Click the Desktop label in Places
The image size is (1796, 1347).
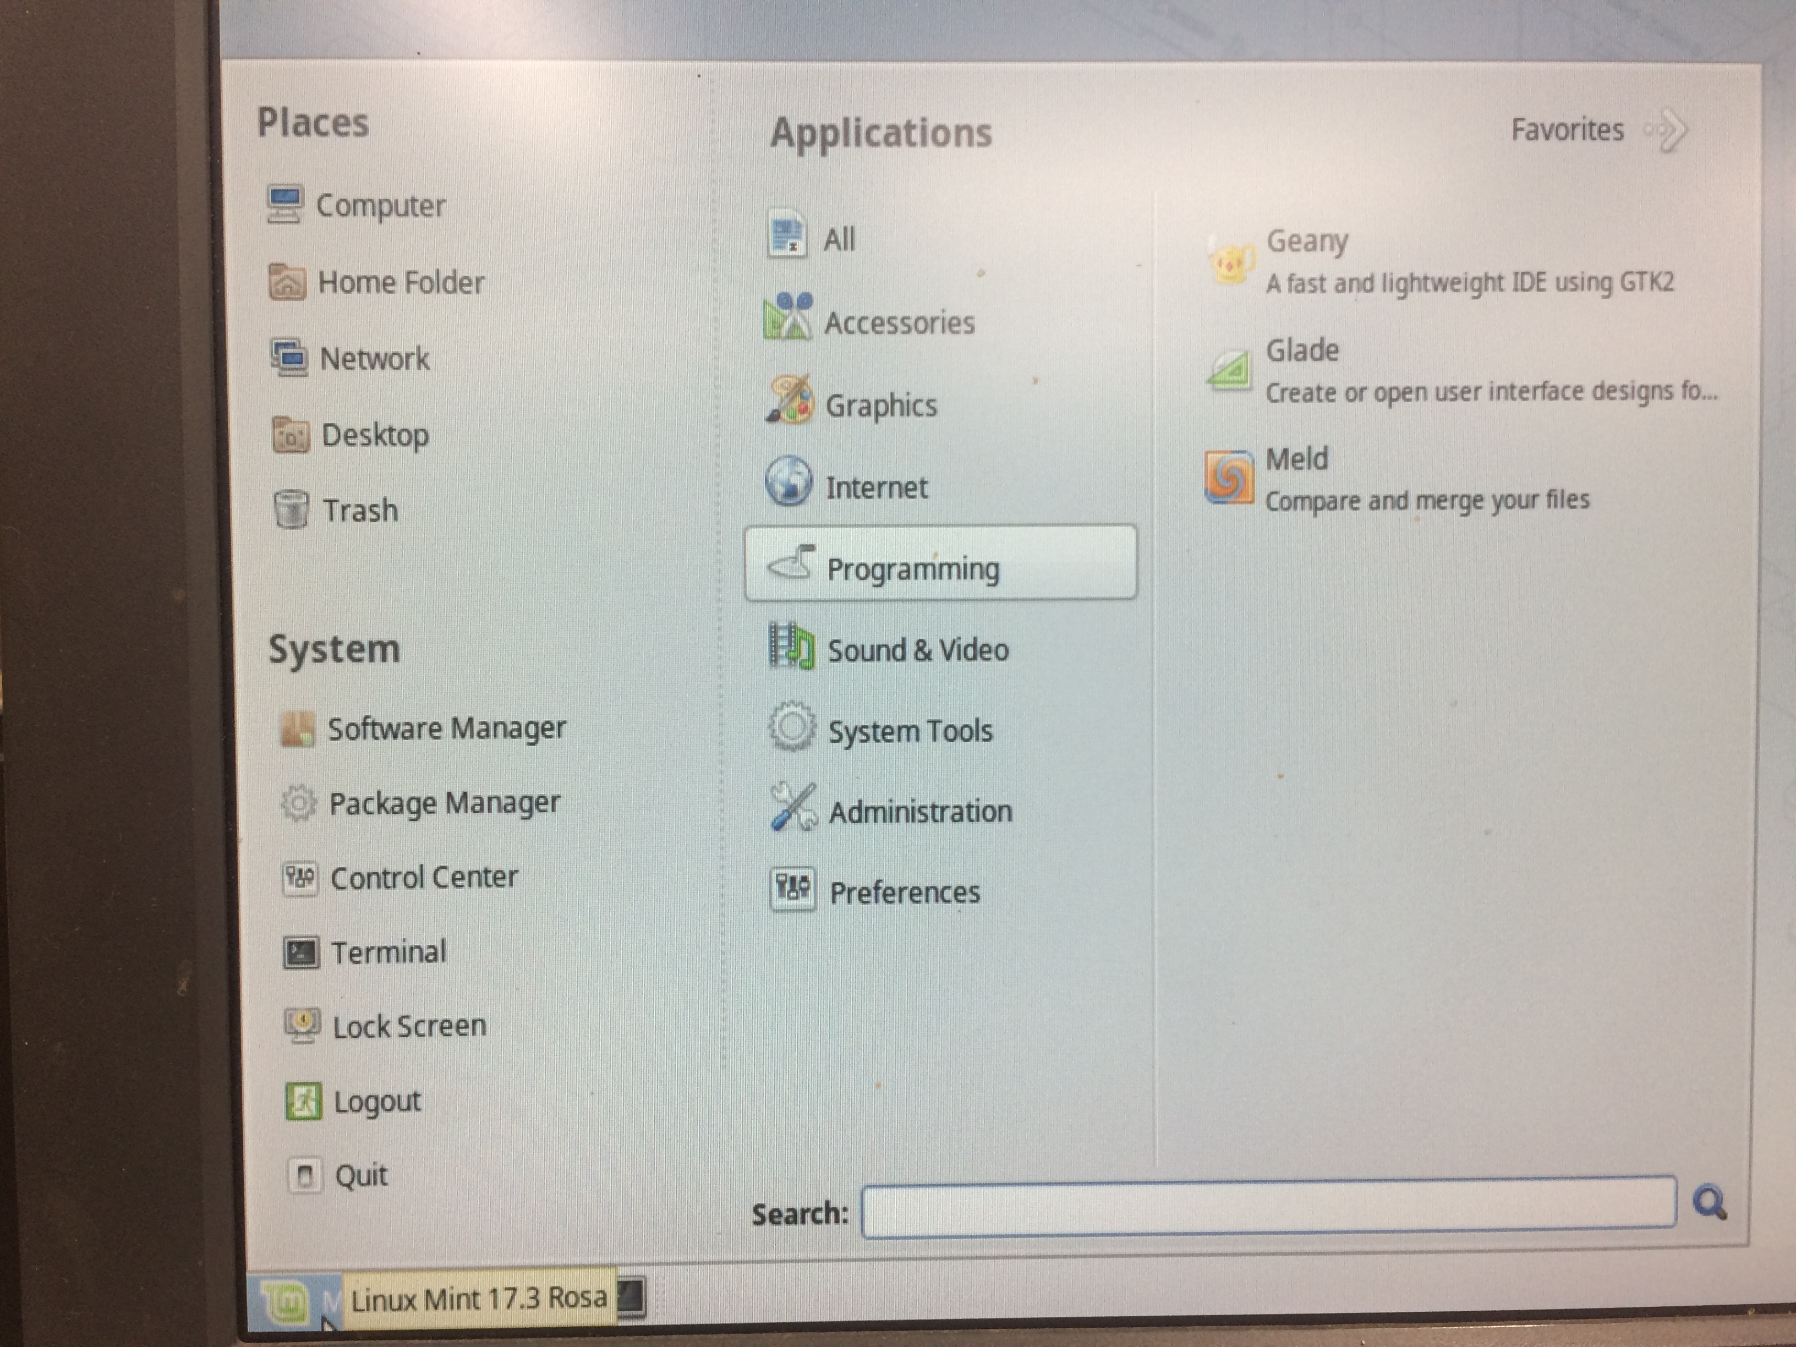pos(375,435)
